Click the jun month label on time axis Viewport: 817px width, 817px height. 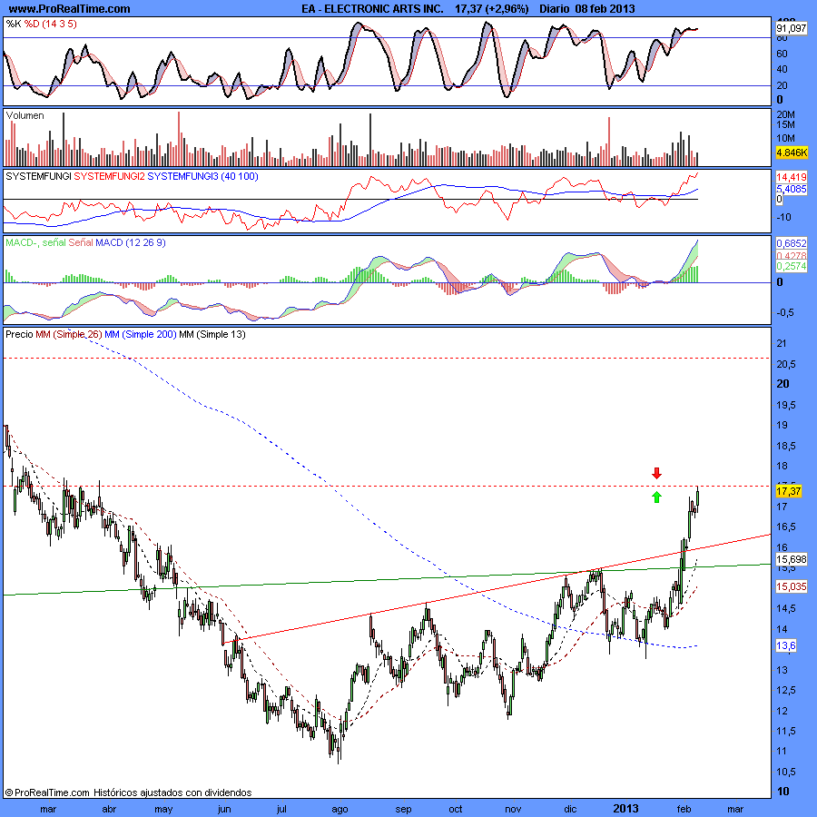tap(224, 809)
